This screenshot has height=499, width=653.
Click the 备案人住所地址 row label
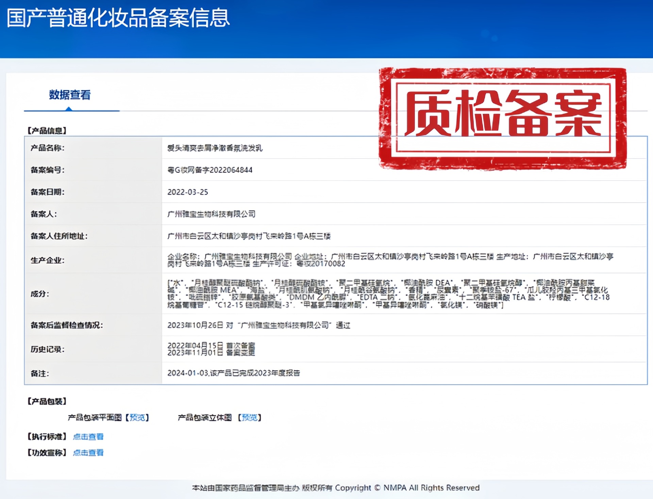(x=59, y=236)
